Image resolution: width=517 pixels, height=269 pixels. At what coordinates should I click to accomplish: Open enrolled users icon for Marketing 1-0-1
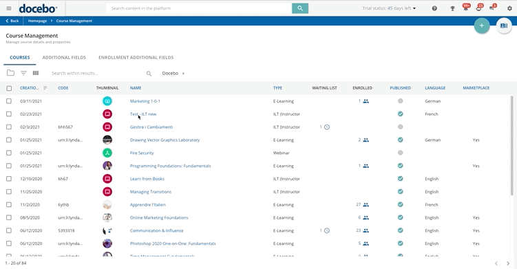click(x=366, y=101)
